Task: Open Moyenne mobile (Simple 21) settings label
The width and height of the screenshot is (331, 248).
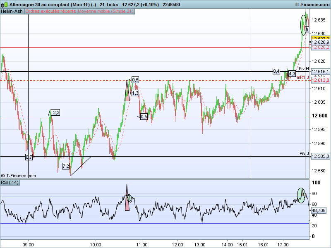Action: click(x=106, y=12)
